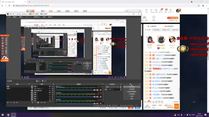Click 开始录制 button in OBS

pyautogui.click(x=132, y=89)
